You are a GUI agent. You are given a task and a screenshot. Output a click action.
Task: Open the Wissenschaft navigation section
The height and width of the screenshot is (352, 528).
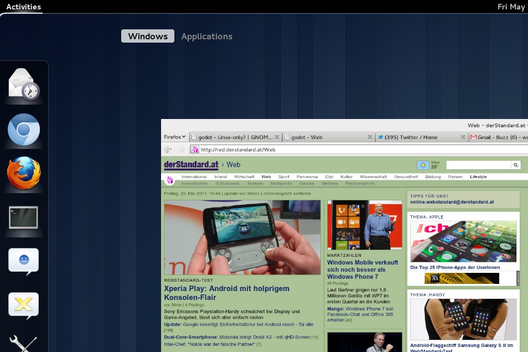[x=374, y=177]
